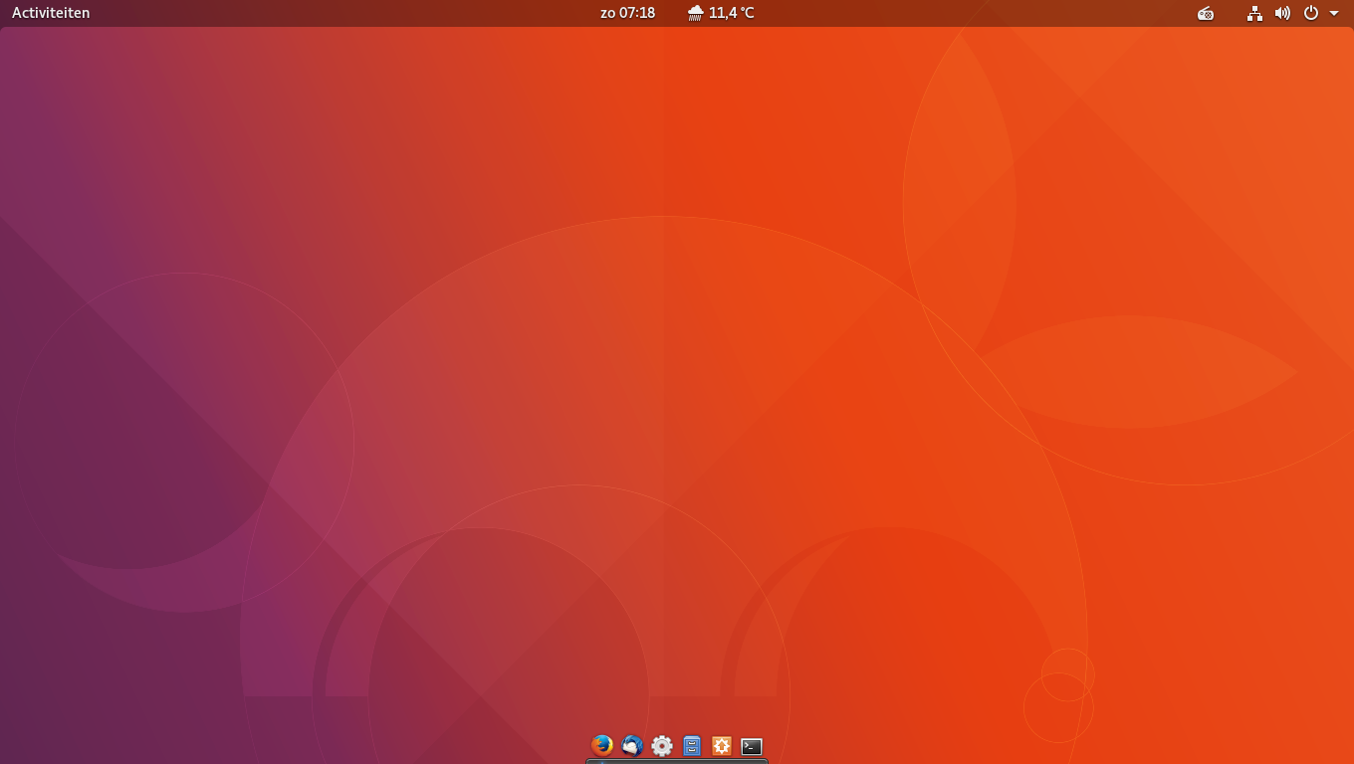This screenshot has height=764, width=1354.
Task: Click the power icon in top bar
Action: [1311, 13]
